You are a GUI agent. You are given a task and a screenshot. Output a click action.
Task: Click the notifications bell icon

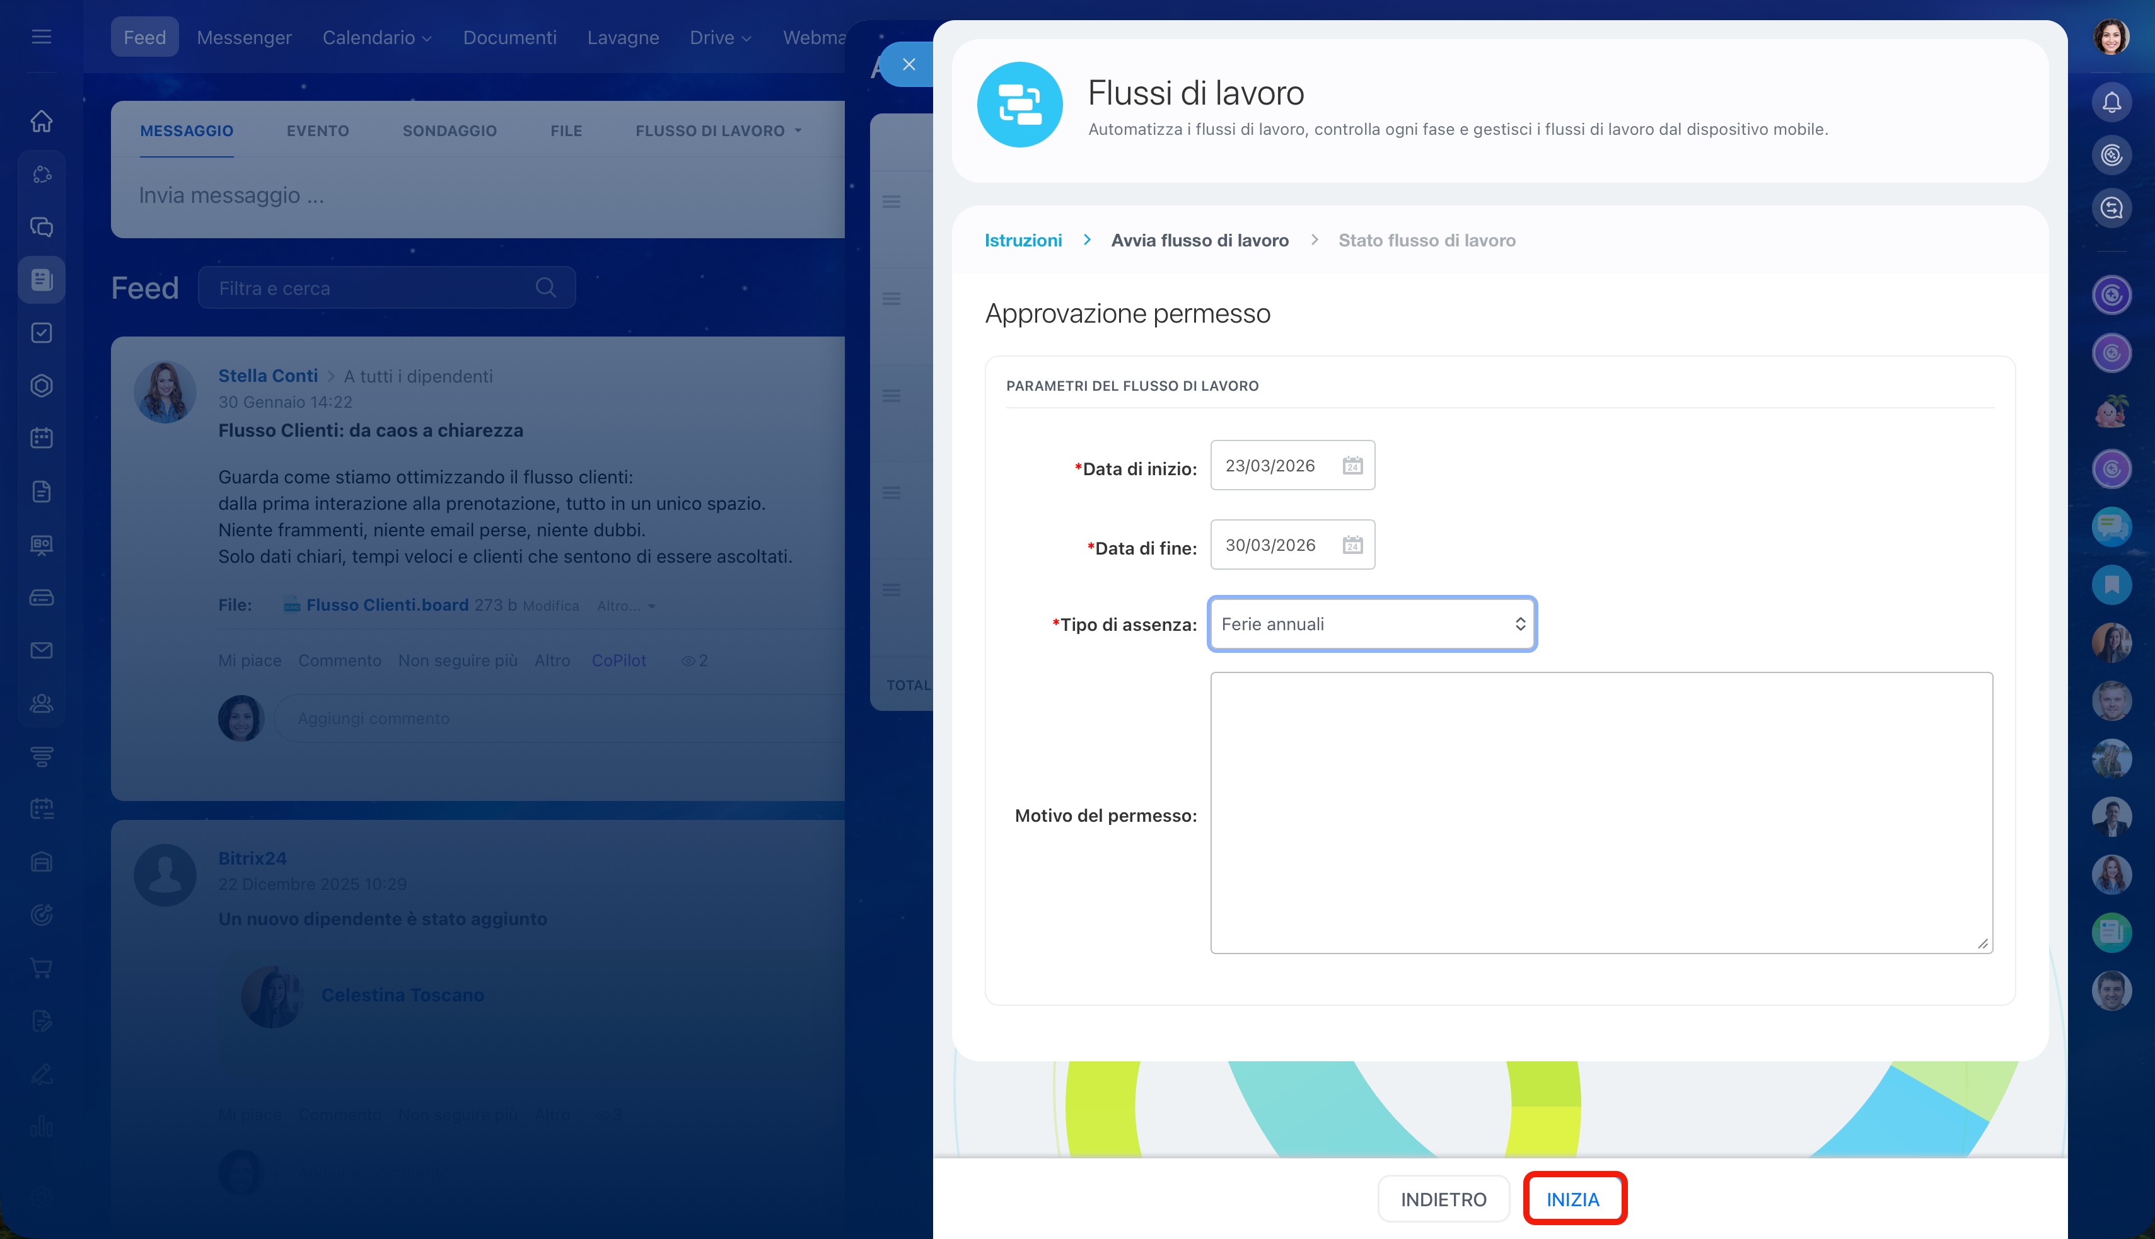click(2111, 102)
